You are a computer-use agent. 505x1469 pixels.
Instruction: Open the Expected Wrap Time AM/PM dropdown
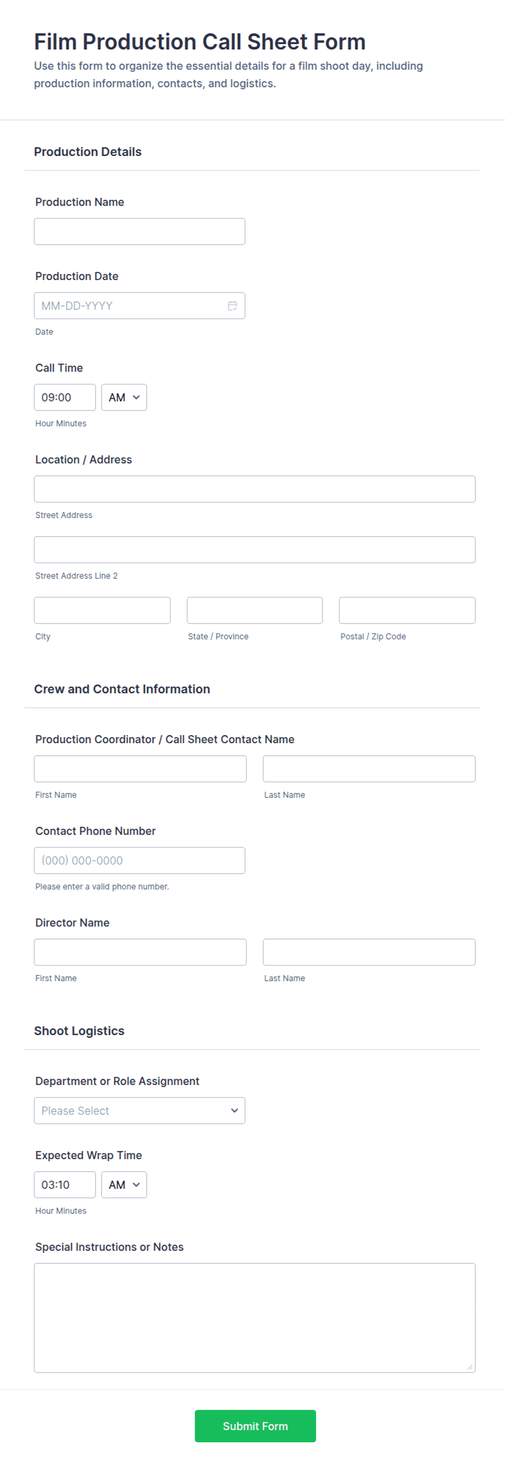click(124, 1185)
